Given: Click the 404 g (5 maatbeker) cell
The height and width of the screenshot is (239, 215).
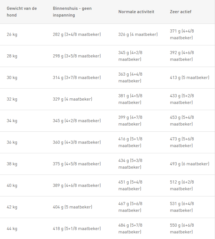Looking at the screenshot, I should coord(73,207).
